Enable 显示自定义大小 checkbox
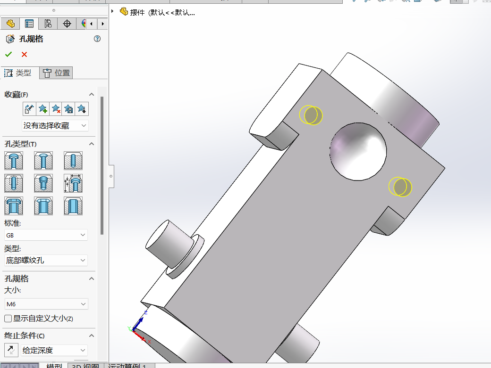 [8, 319]
